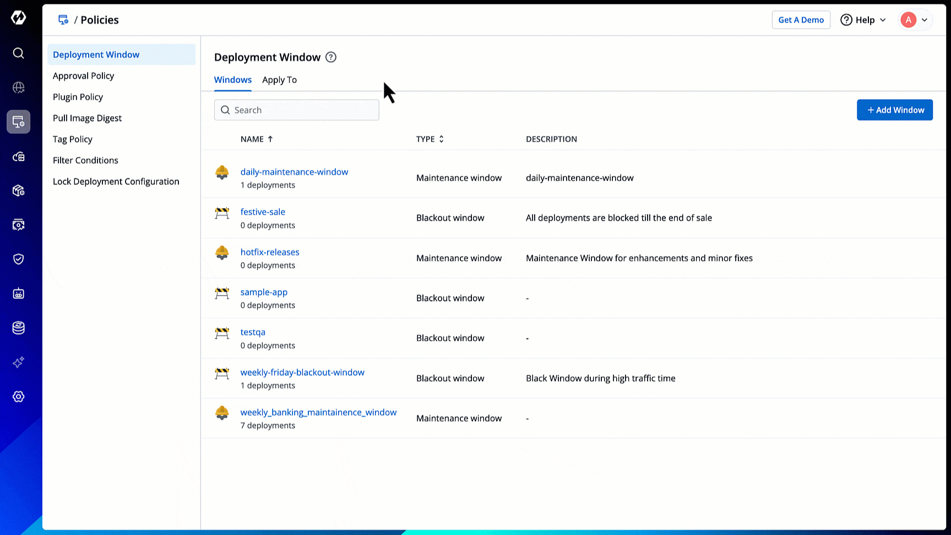
Task: Open Lock Deployment Configuration policy
Action: click(x=116, y=182)
